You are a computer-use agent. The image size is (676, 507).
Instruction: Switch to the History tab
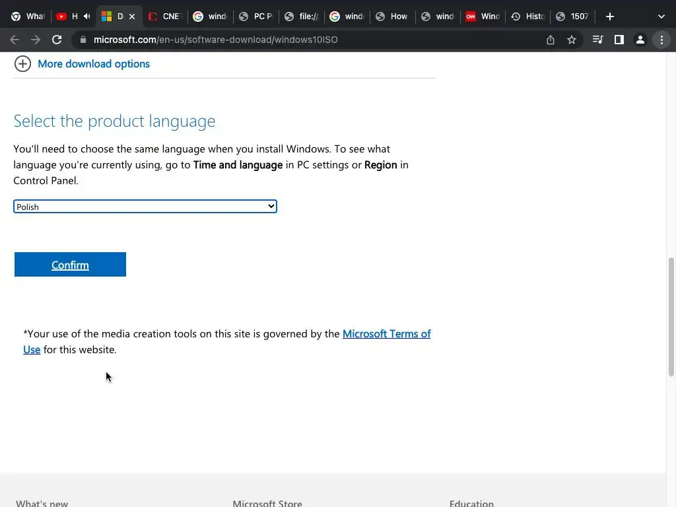[528, 17]
